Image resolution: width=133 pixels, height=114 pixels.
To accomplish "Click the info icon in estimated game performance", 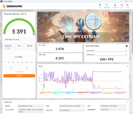I will click(127, 46).
